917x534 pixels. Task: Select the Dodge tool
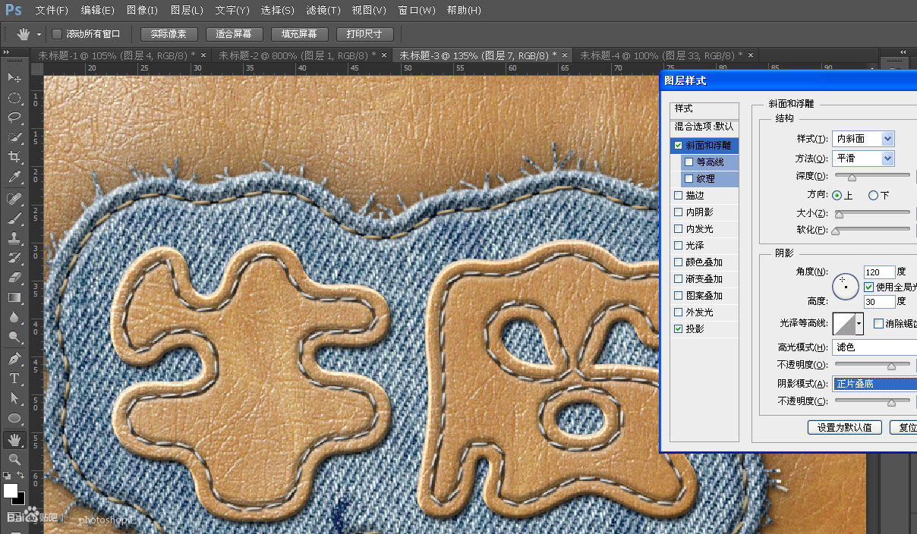(x=14, y=338)
